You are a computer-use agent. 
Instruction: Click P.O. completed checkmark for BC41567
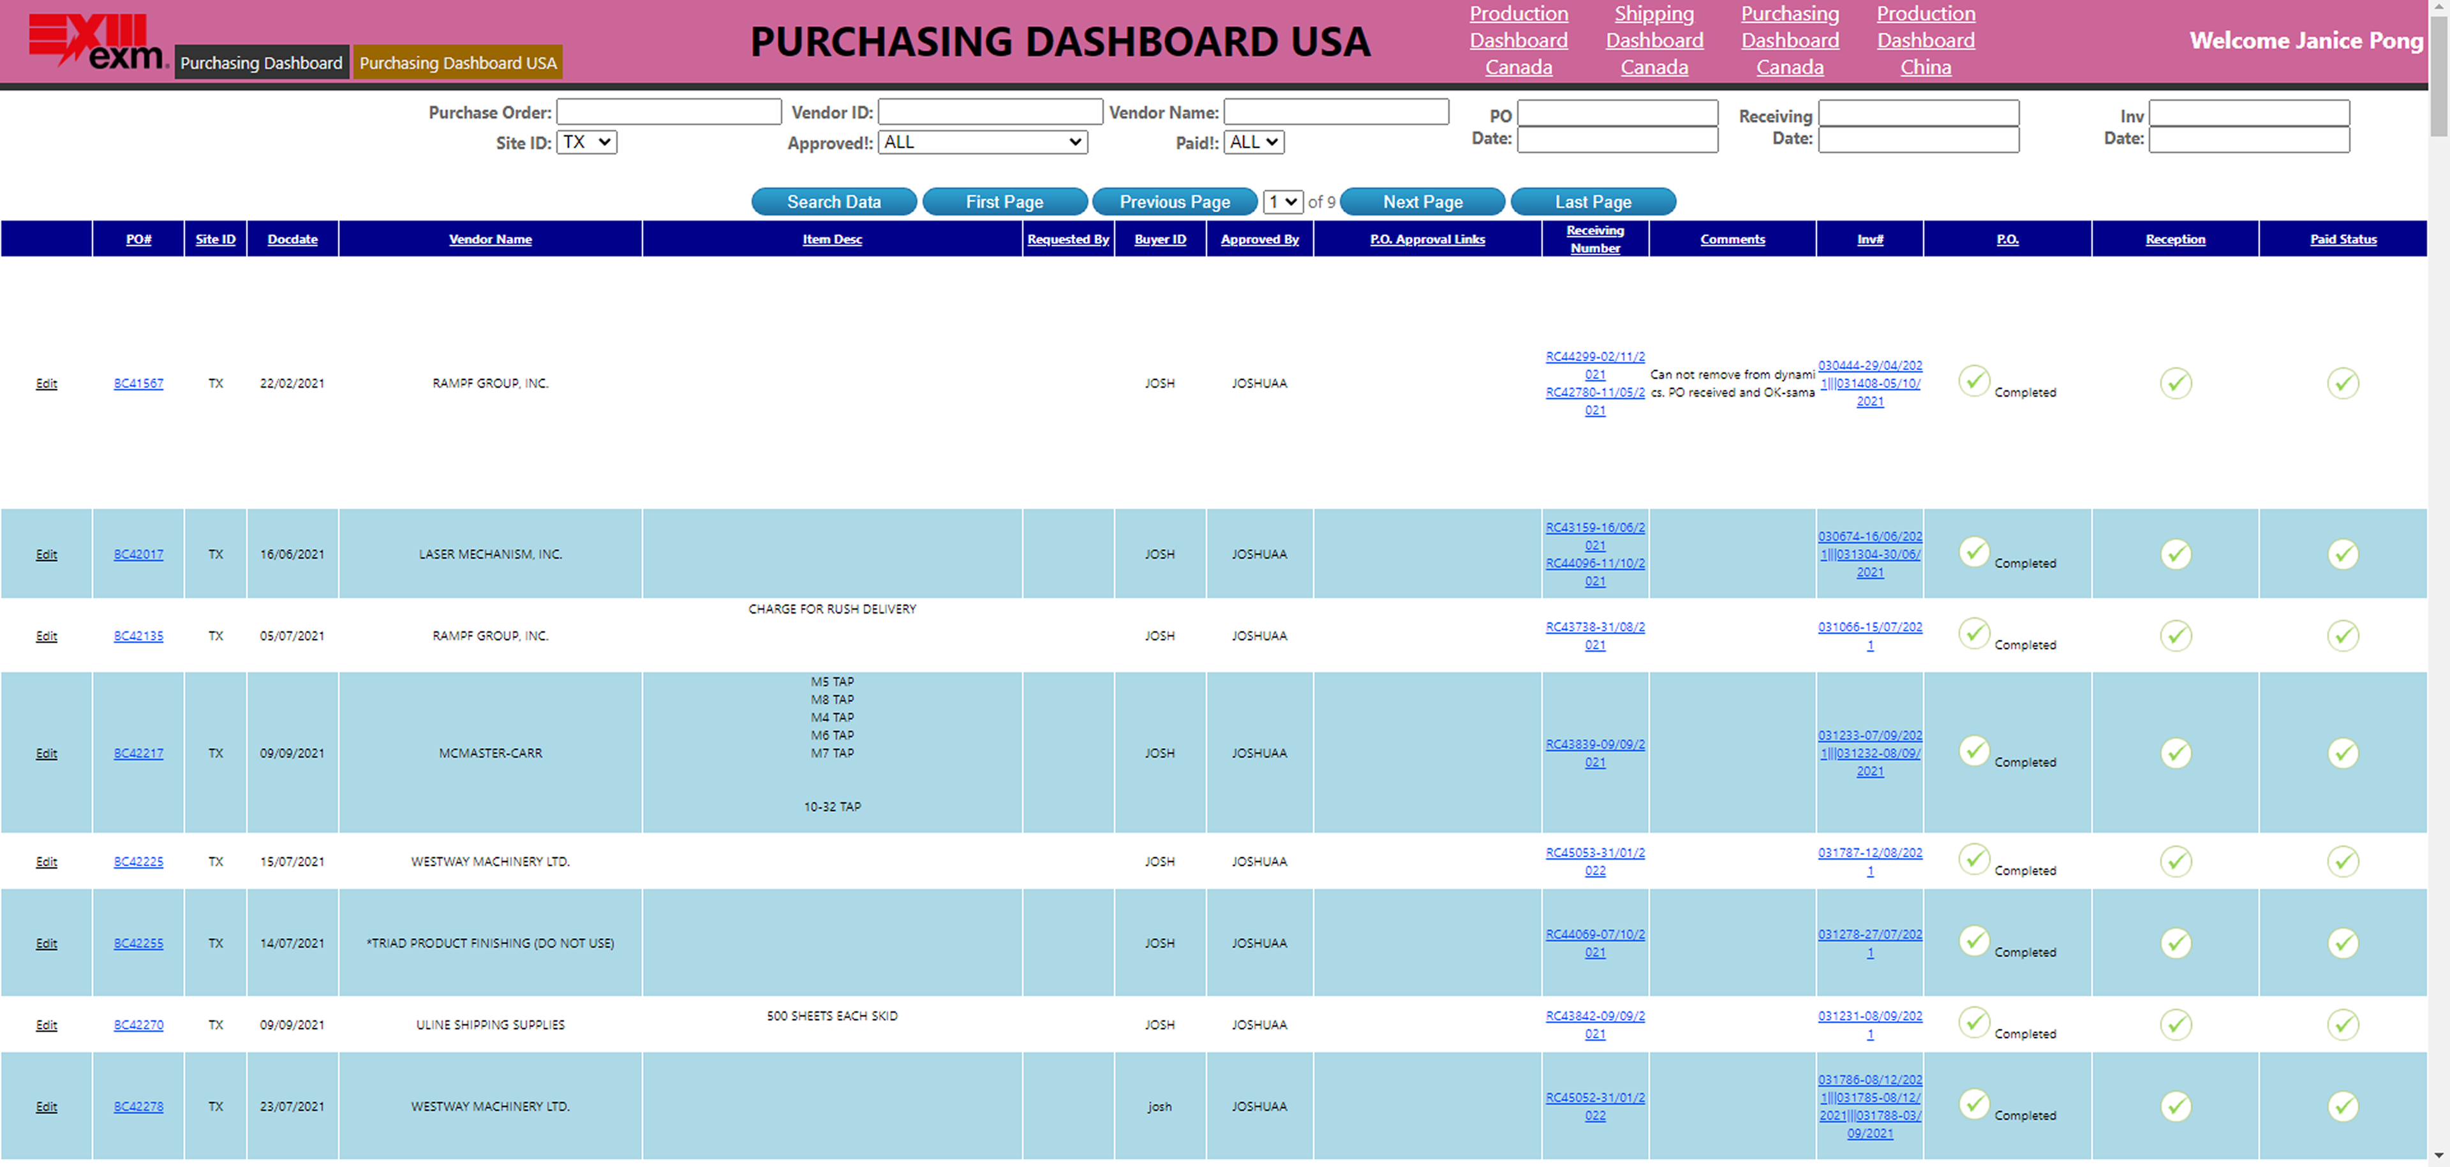tap(1973, 381)
